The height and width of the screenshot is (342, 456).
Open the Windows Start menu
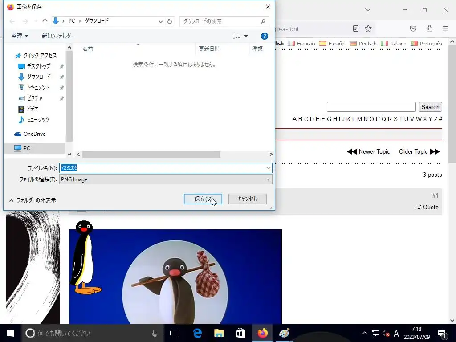pos(11,333)
